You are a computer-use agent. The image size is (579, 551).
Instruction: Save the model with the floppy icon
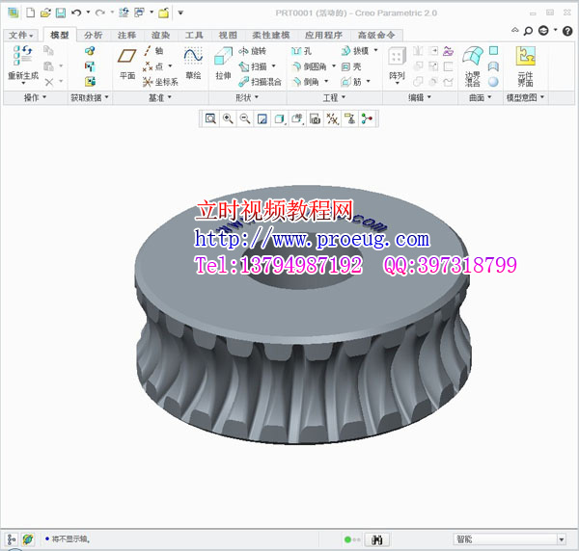[x=61, y=13]
